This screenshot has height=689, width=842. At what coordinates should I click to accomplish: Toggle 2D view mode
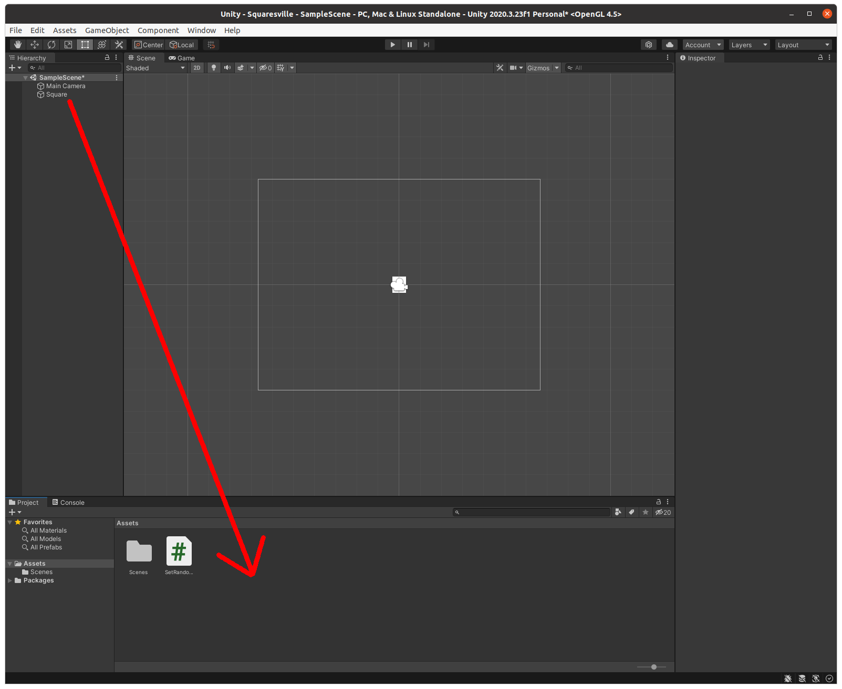[196, 67]
